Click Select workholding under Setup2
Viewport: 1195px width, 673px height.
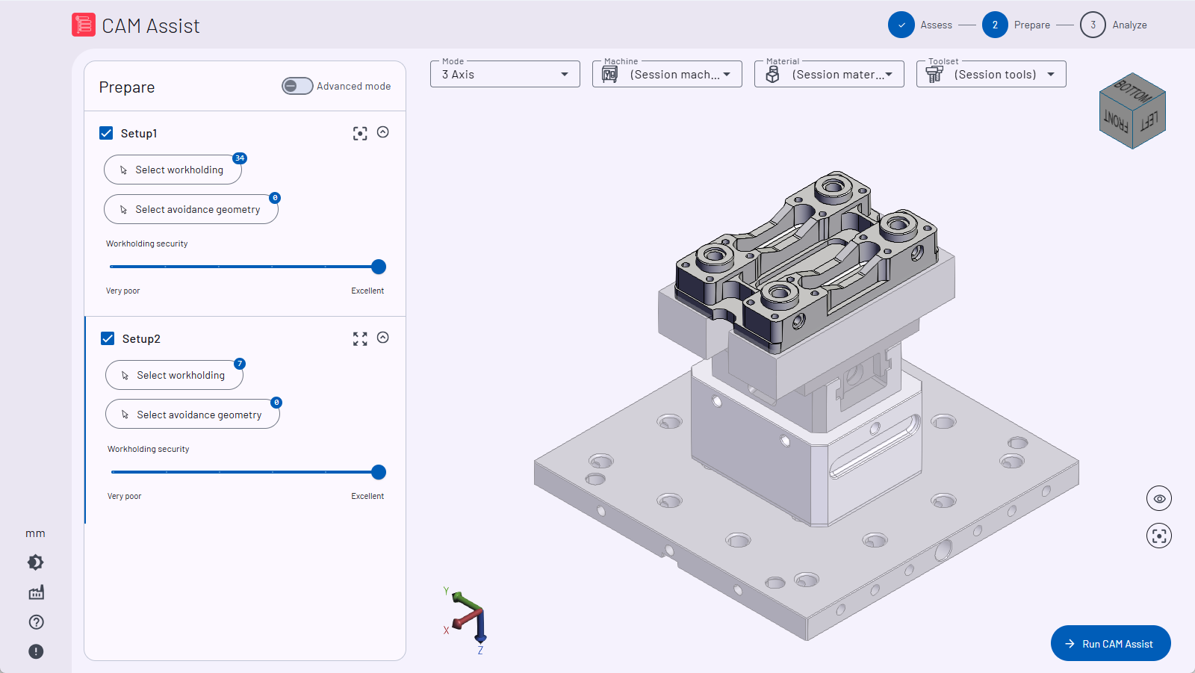(x=174, y=375)
